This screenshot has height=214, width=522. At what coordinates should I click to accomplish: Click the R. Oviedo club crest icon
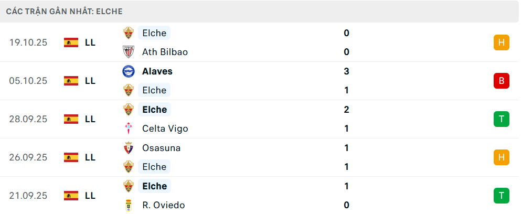(129, 205)
